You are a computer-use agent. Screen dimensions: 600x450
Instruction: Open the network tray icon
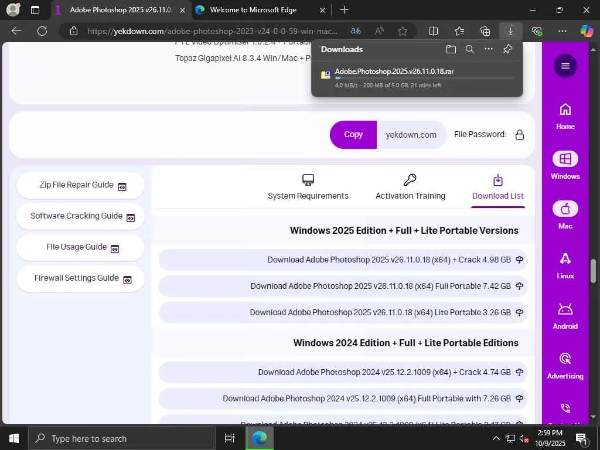pyautogui.click(x=510, y=438)
